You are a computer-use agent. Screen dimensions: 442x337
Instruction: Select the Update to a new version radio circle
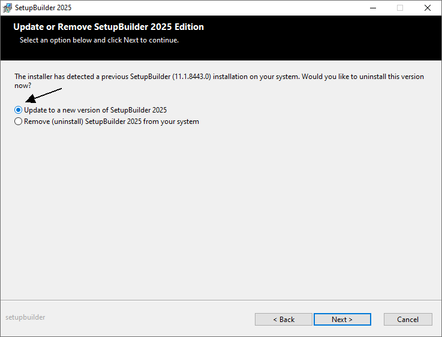pyautogui.click(x=19, y=110)
